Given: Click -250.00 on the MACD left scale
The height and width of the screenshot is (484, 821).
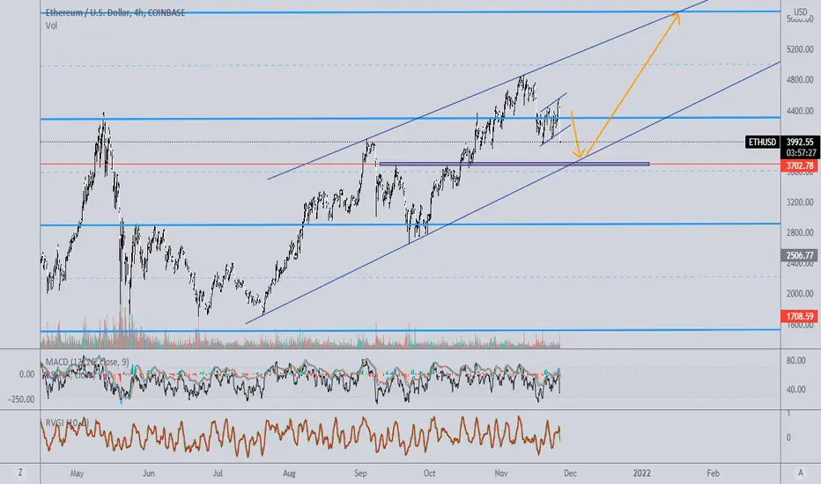Looking at the screenshot, I should point(21,400).
